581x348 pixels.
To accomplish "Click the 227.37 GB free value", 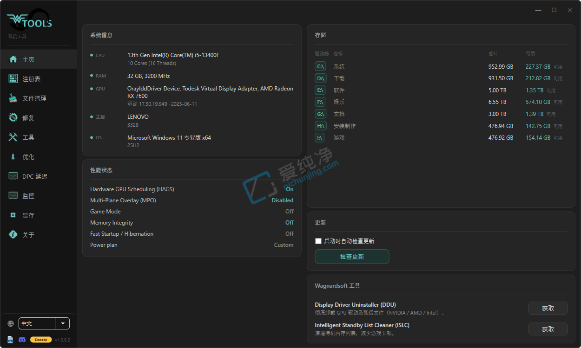I will pyautogui.click(x=538, y=67).
